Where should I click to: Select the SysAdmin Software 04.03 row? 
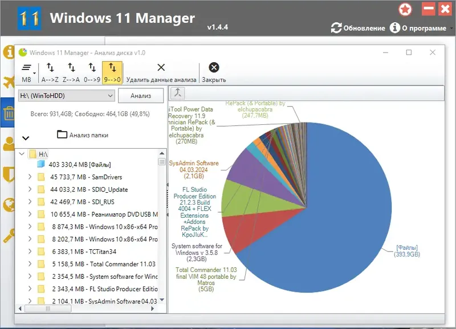pos(105,301)
